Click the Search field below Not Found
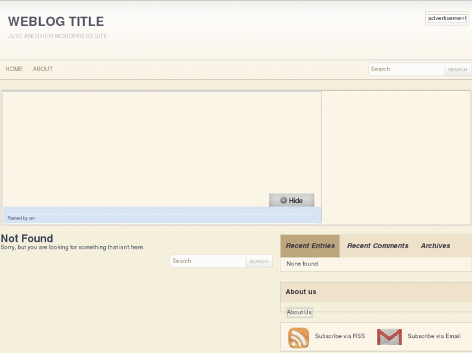 click(208, 261)
